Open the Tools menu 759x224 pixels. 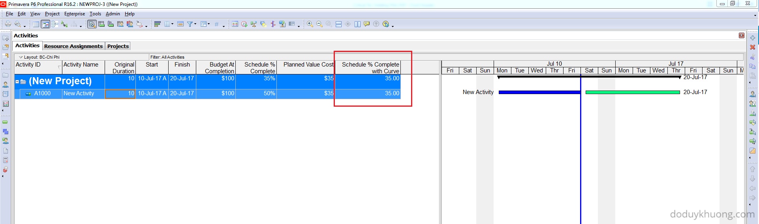tap(95, 14)
